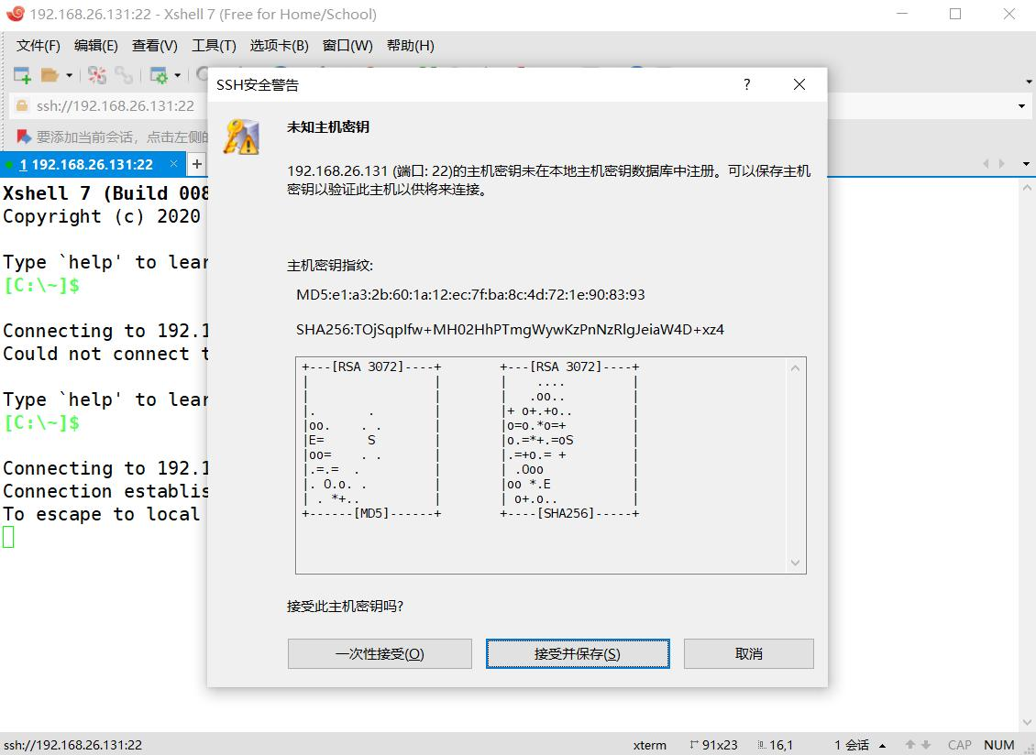The image size is (1036, 755).
Task: Click the red-blue bookmark flag icon
Action: click(x=24, y=137)
